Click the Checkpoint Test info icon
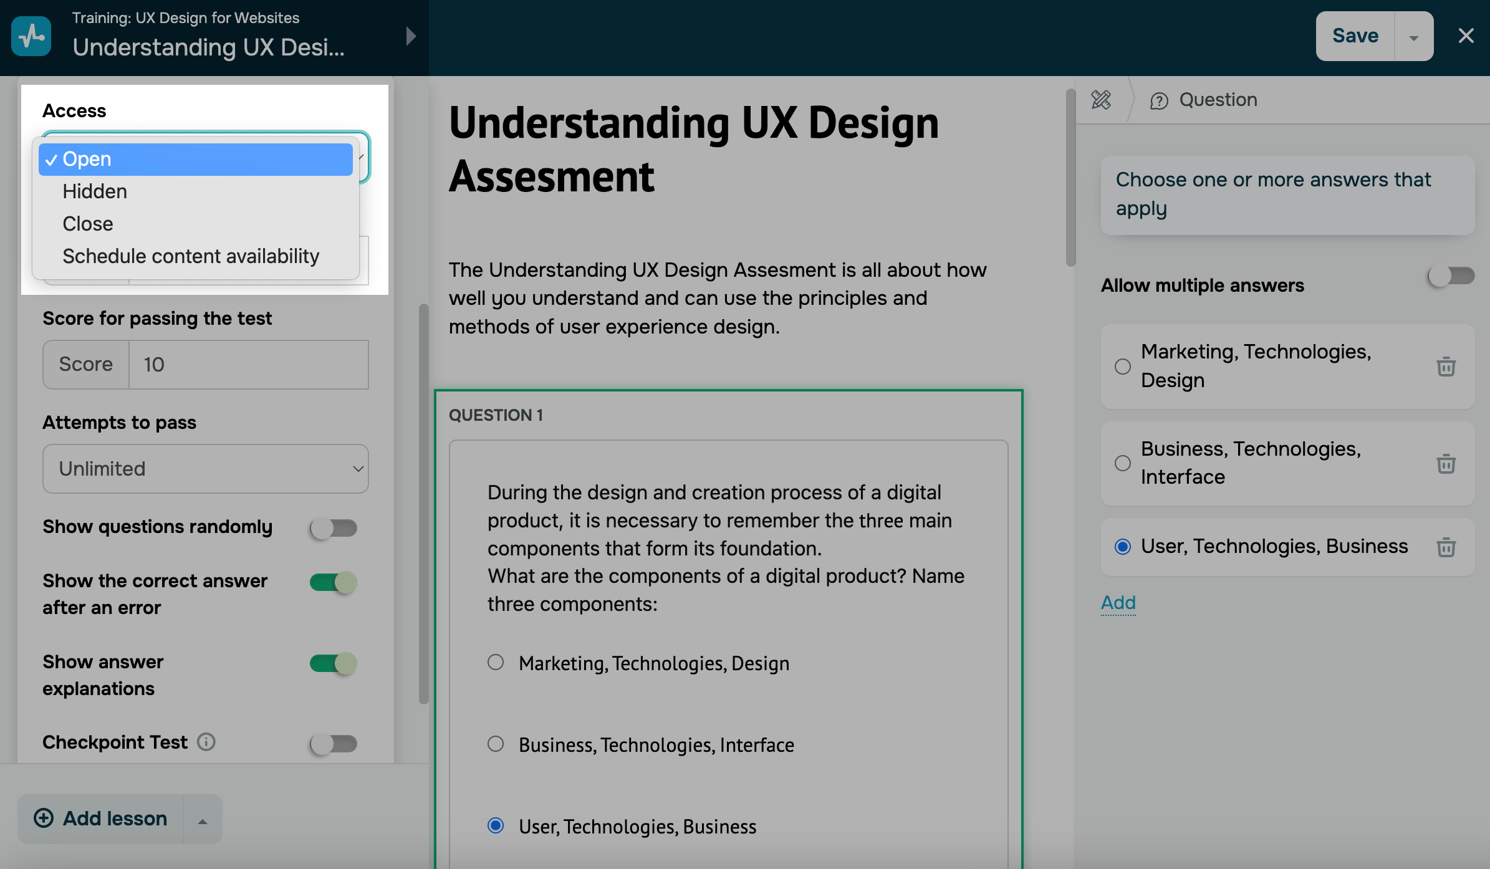 206,742
